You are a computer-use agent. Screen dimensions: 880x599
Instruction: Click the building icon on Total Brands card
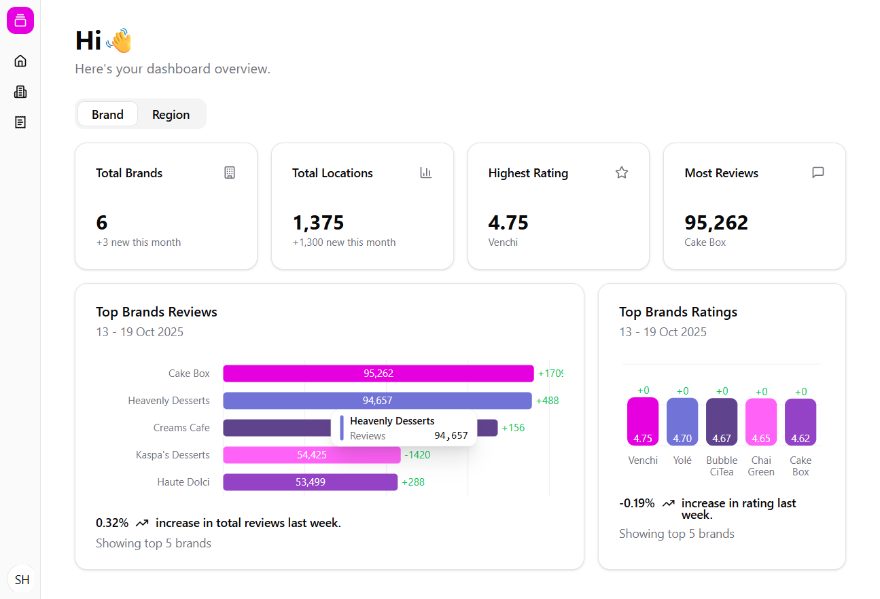click(230, 173)
